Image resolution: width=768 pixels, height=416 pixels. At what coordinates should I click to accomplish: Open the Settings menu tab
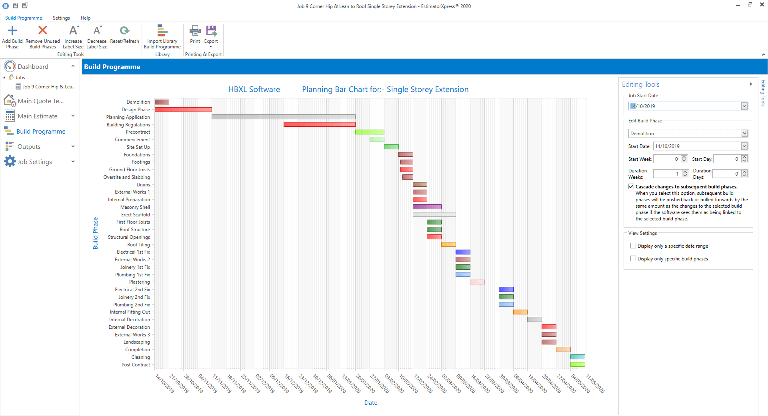coord(61,18)
